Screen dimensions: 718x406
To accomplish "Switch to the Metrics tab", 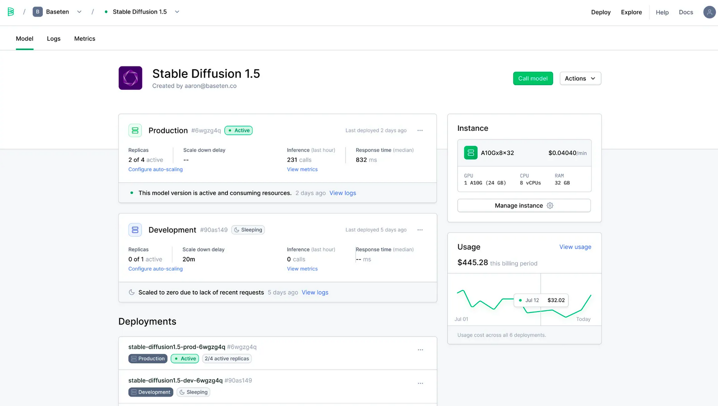I will (x=85, y=39).
